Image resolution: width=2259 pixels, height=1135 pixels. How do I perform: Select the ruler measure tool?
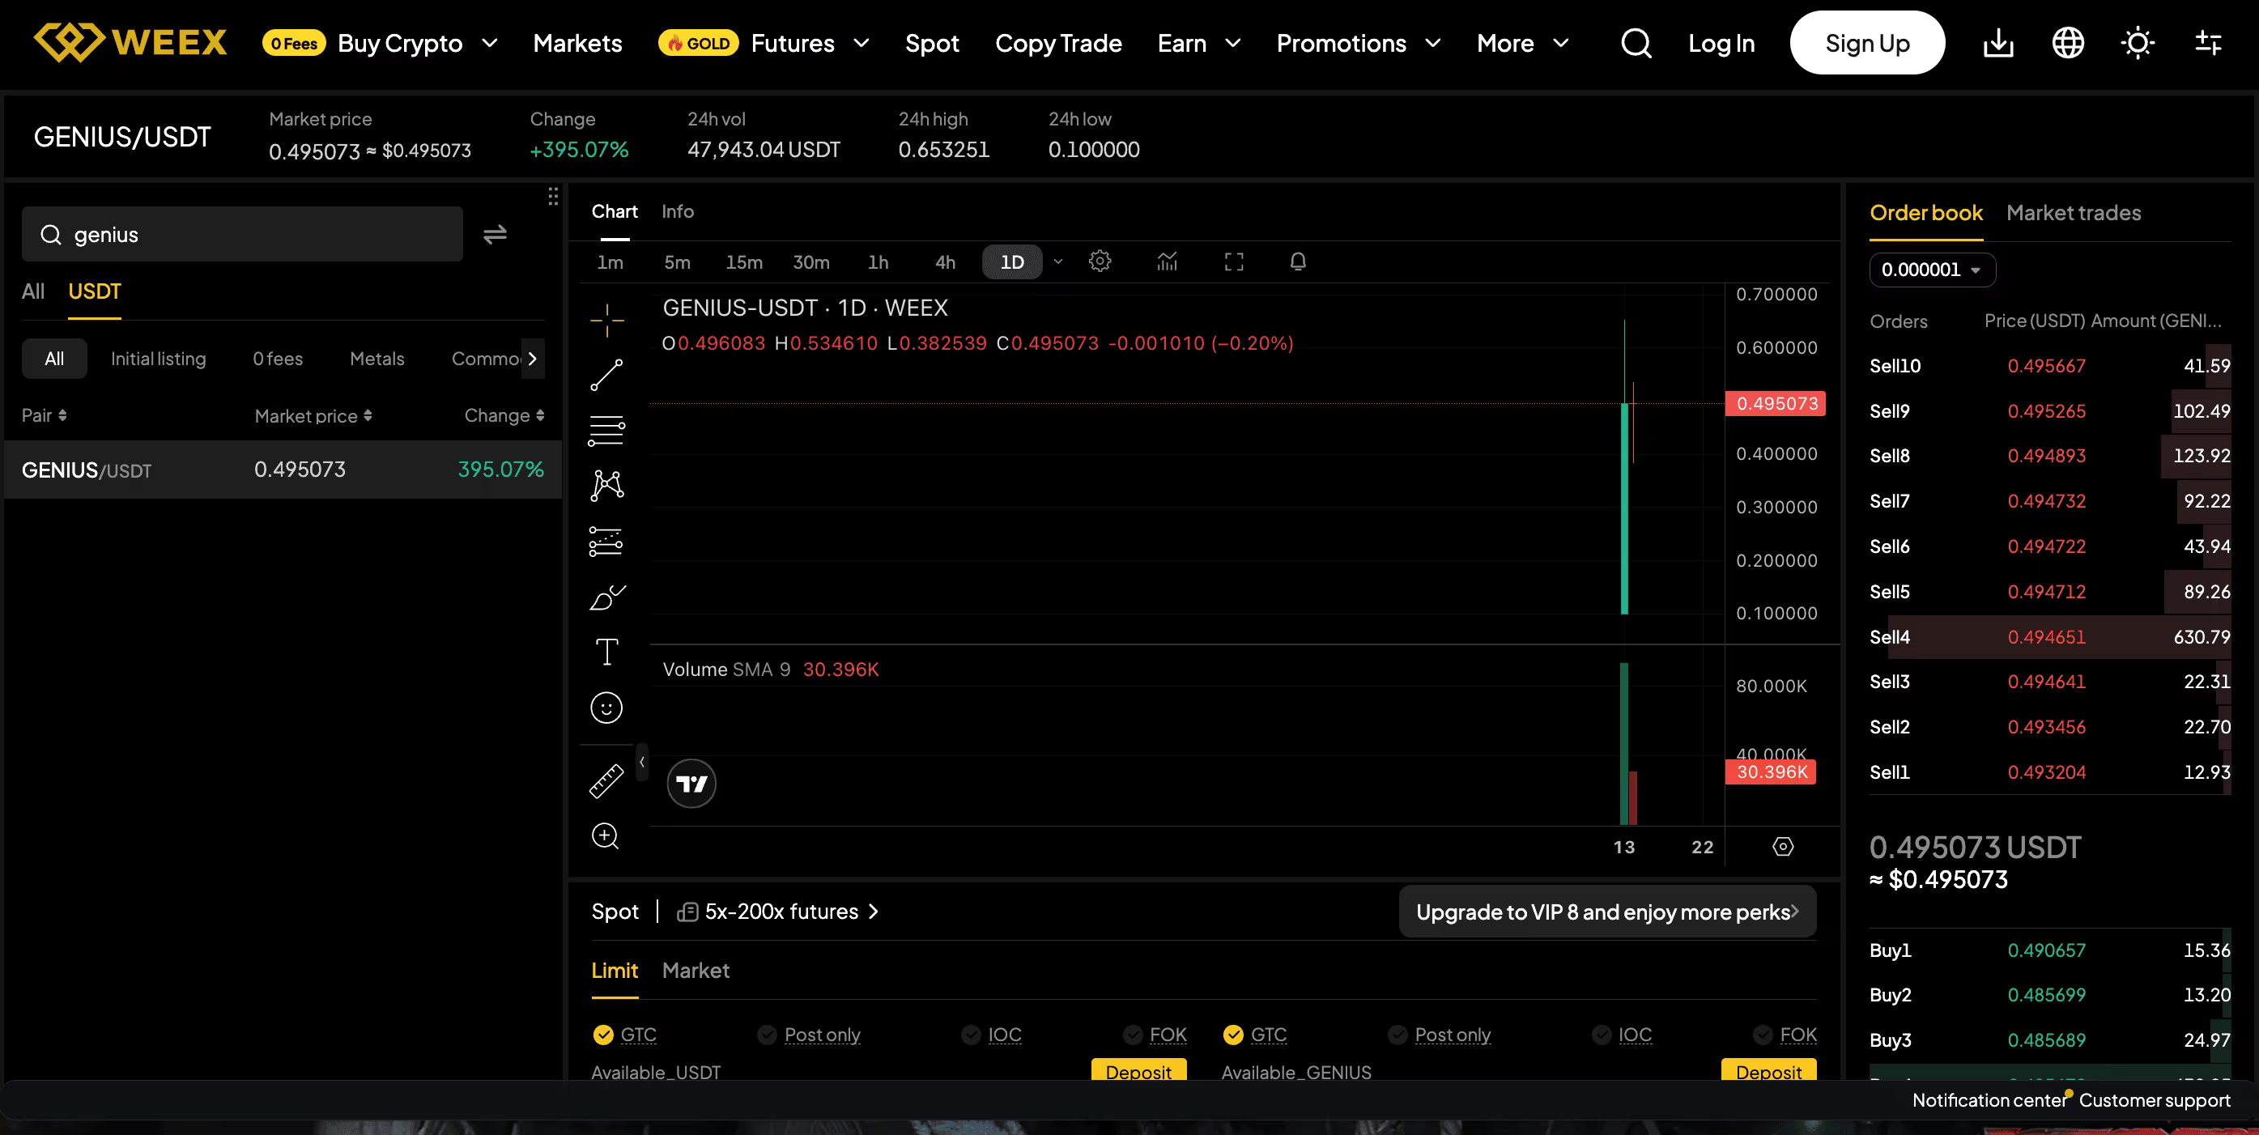tap(606, 780)
